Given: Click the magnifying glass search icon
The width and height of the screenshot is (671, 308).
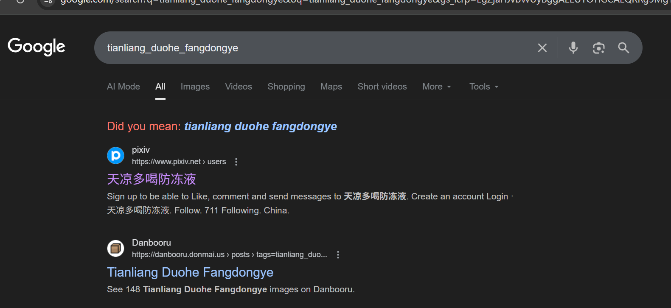Looking at the screenshot, I should tap(623, 48).
